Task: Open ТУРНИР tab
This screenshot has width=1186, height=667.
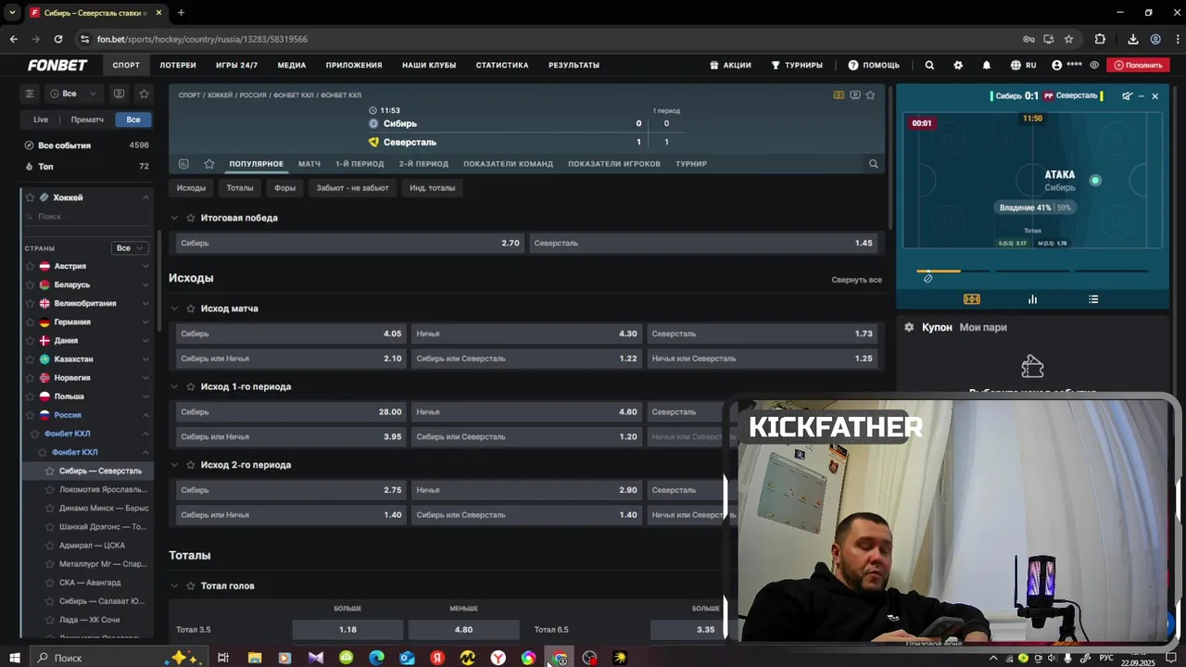Action: (691, 164)
